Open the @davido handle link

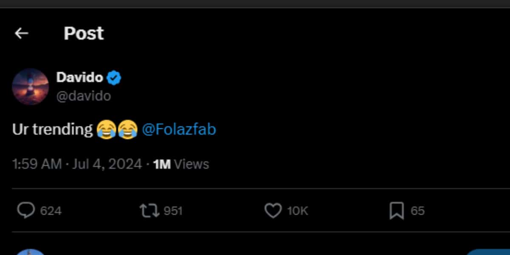pos(83,96)
